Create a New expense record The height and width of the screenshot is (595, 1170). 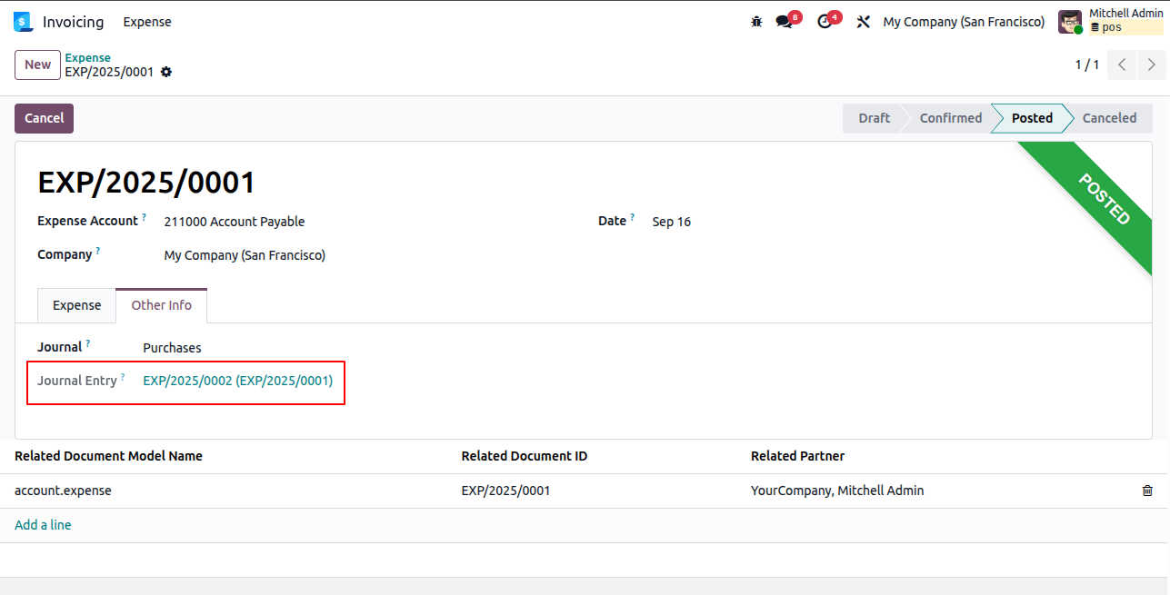[37, 64]
